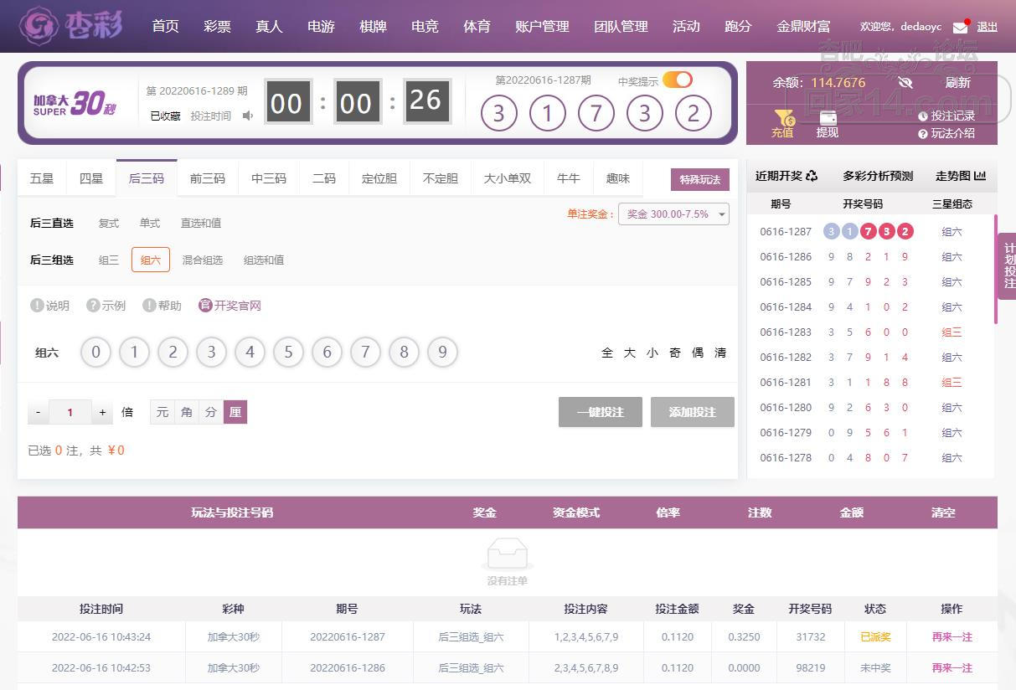The width and height of the screenshot is (1016, 690).
Task: Switch to the 四星 tab
Action: pos(91,178)
